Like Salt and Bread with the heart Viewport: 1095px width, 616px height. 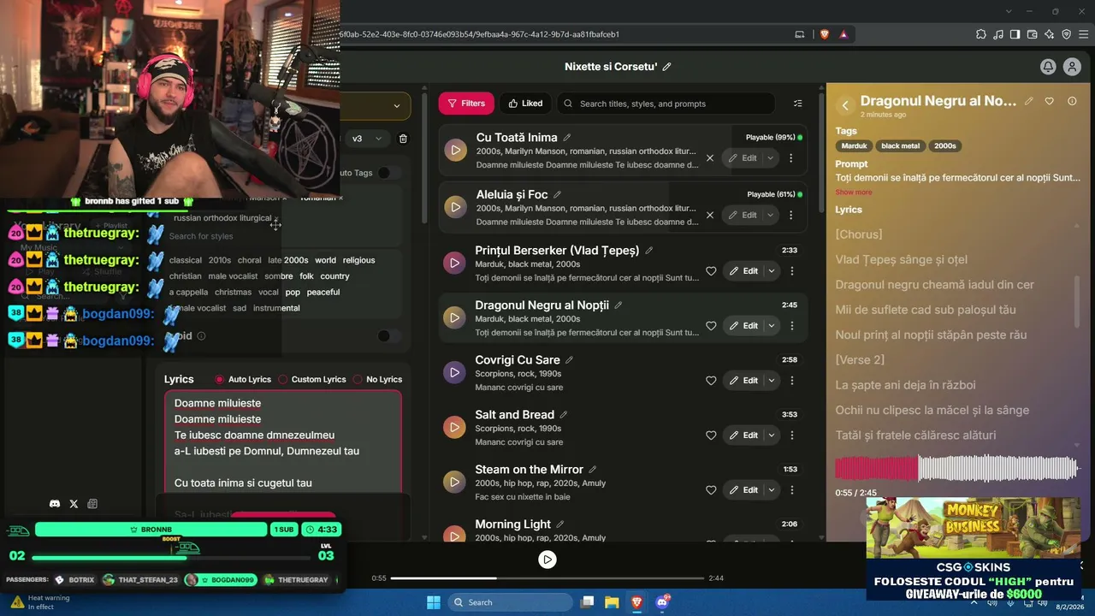711,435
